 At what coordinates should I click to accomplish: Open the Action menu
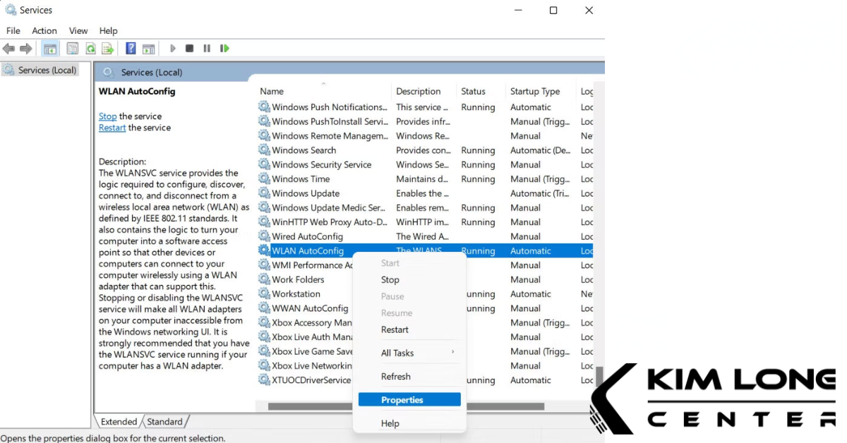[44, 30]
